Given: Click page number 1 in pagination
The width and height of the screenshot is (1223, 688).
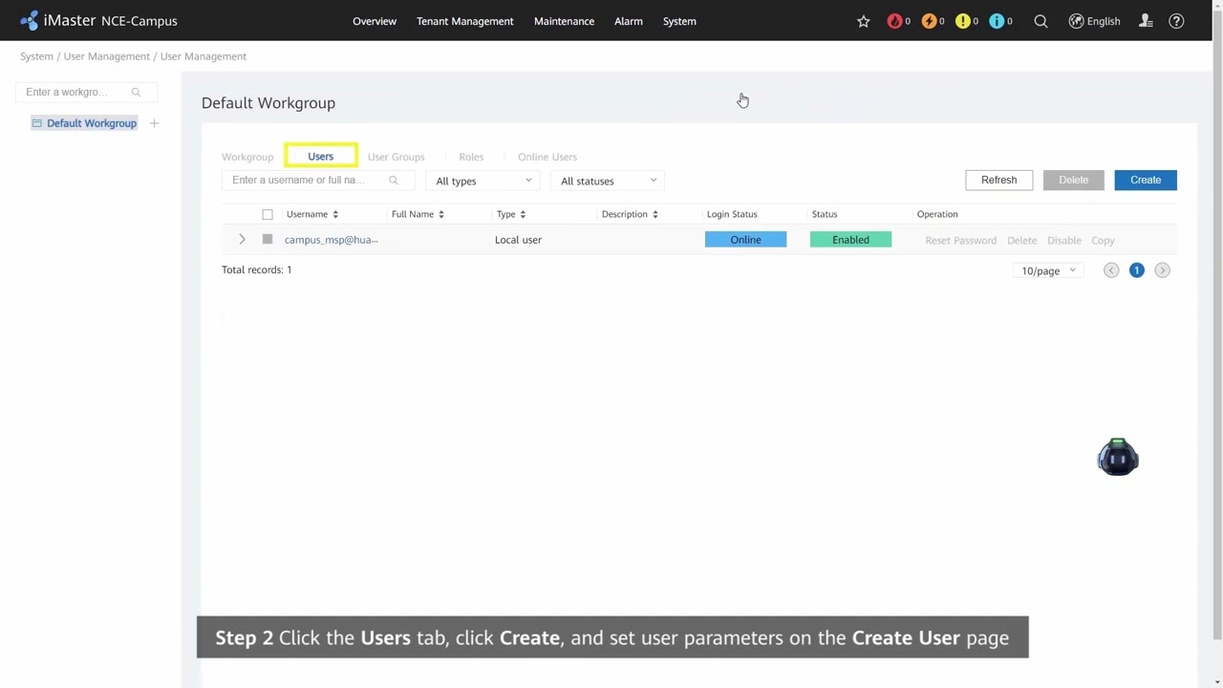Looking at the screenshot, I should click(1137, 270).
